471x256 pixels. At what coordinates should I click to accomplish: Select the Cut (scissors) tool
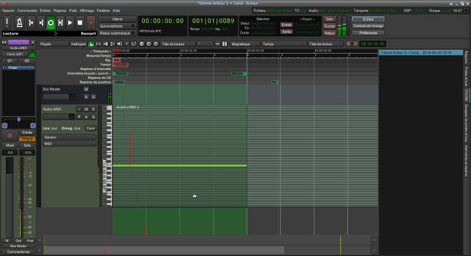click(x=105, y=44)
